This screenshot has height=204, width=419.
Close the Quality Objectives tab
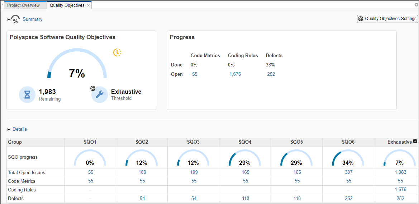coord(89,5)
